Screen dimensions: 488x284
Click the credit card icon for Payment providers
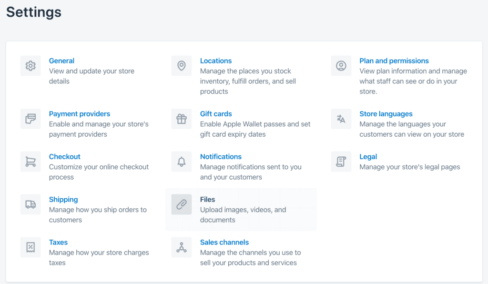pyautogui.click(x=30, y=119)
